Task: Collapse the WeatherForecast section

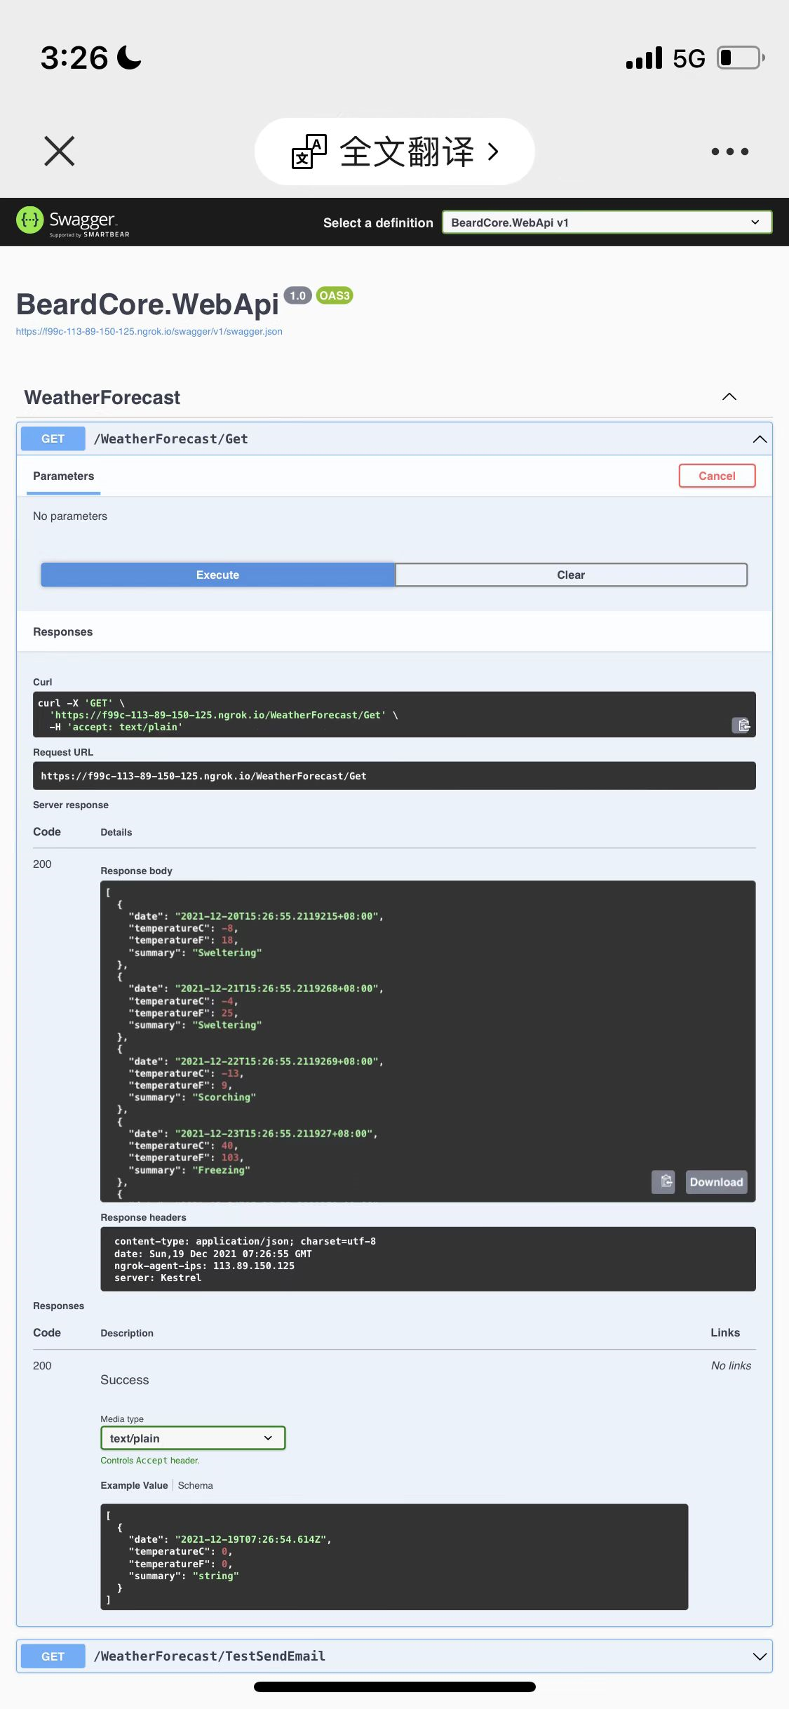Action: click(x=729, y=397)
